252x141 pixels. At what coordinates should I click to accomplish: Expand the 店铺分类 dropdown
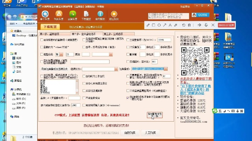pos(116,69)
